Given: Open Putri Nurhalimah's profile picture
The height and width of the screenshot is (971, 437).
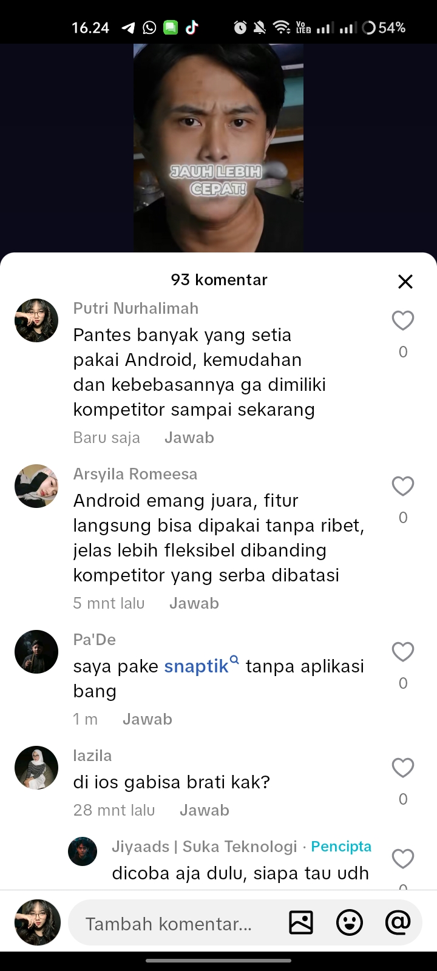Looking at the screenshot, I should click(36, 320).
